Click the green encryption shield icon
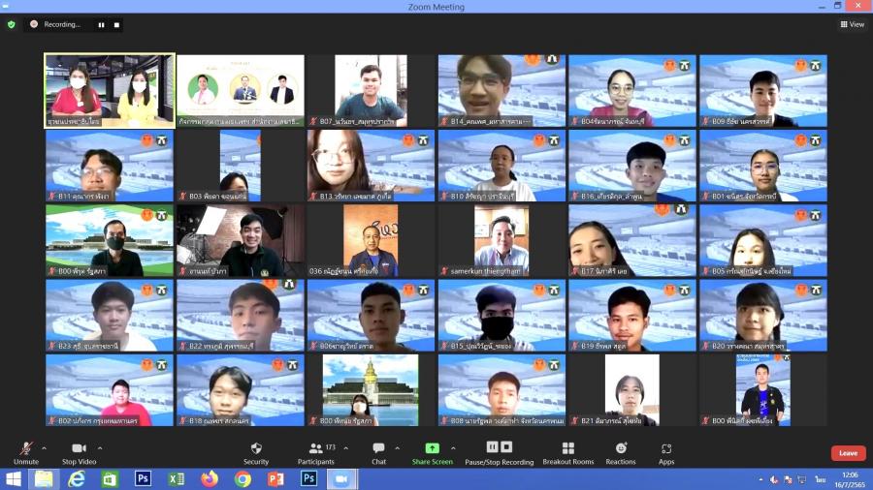This screenshot has height=490, width=873. (x=12, y=24)
